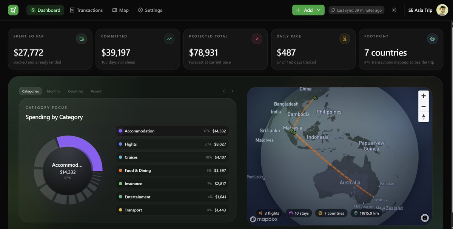Click the globe icon on Footprint card
Image resolution: width=453 pixels, height=229 pixels.
coord(432,38)
